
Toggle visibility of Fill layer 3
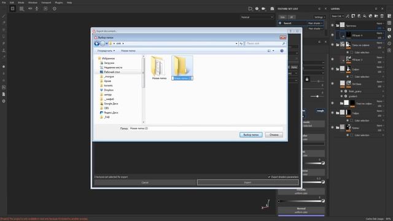[x=333, y=60]
